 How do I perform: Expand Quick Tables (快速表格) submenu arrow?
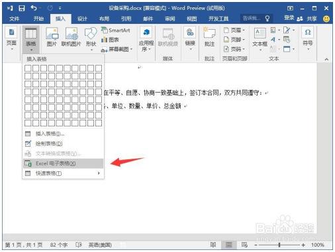[99, 173]
